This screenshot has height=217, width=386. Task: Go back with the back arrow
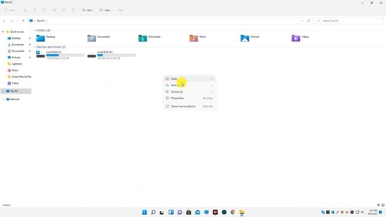coord(4,21)
